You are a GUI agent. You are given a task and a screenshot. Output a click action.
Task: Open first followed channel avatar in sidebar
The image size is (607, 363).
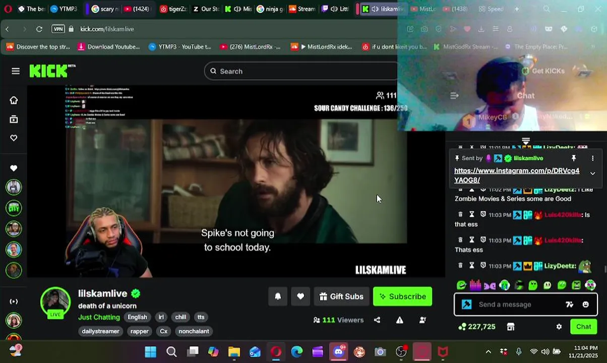14,187
